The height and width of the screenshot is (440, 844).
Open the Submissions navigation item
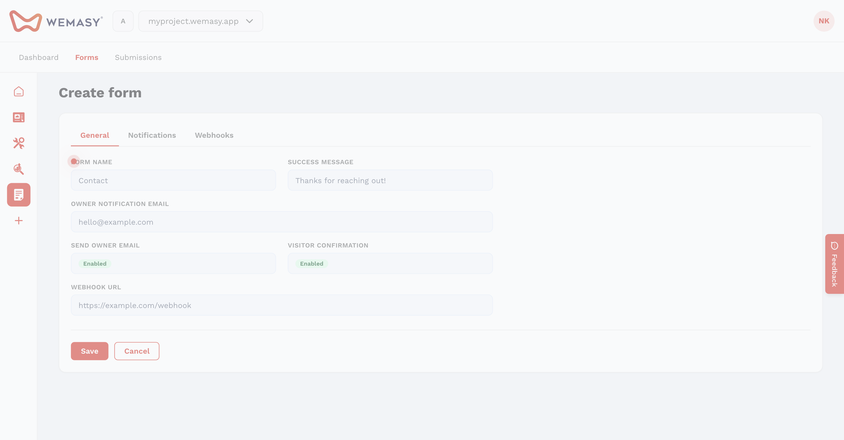[138, 57]
